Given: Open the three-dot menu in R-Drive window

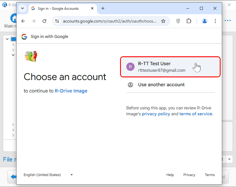Looking at the screenshot, I should pos(228,20).
